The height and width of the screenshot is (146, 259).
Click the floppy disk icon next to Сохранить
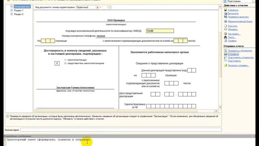225,10
